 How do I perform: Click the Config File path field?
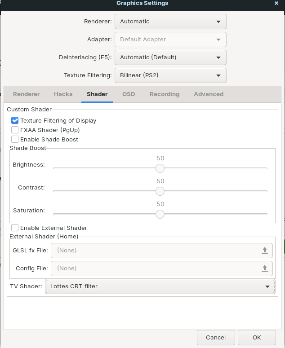161,269
